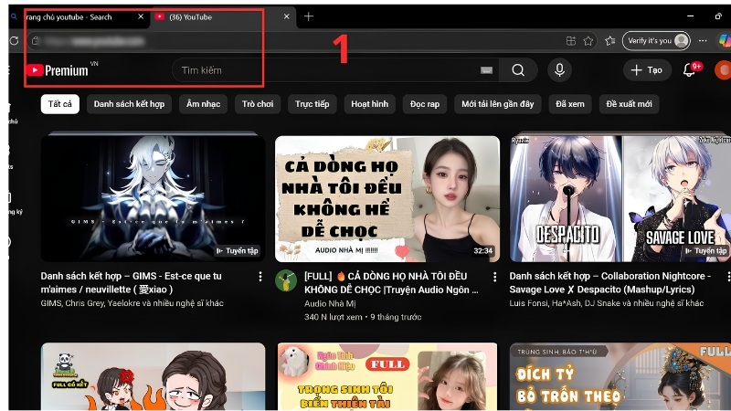Start voice search with microphone icon
The image size is (731, 411).
[559, 70]
